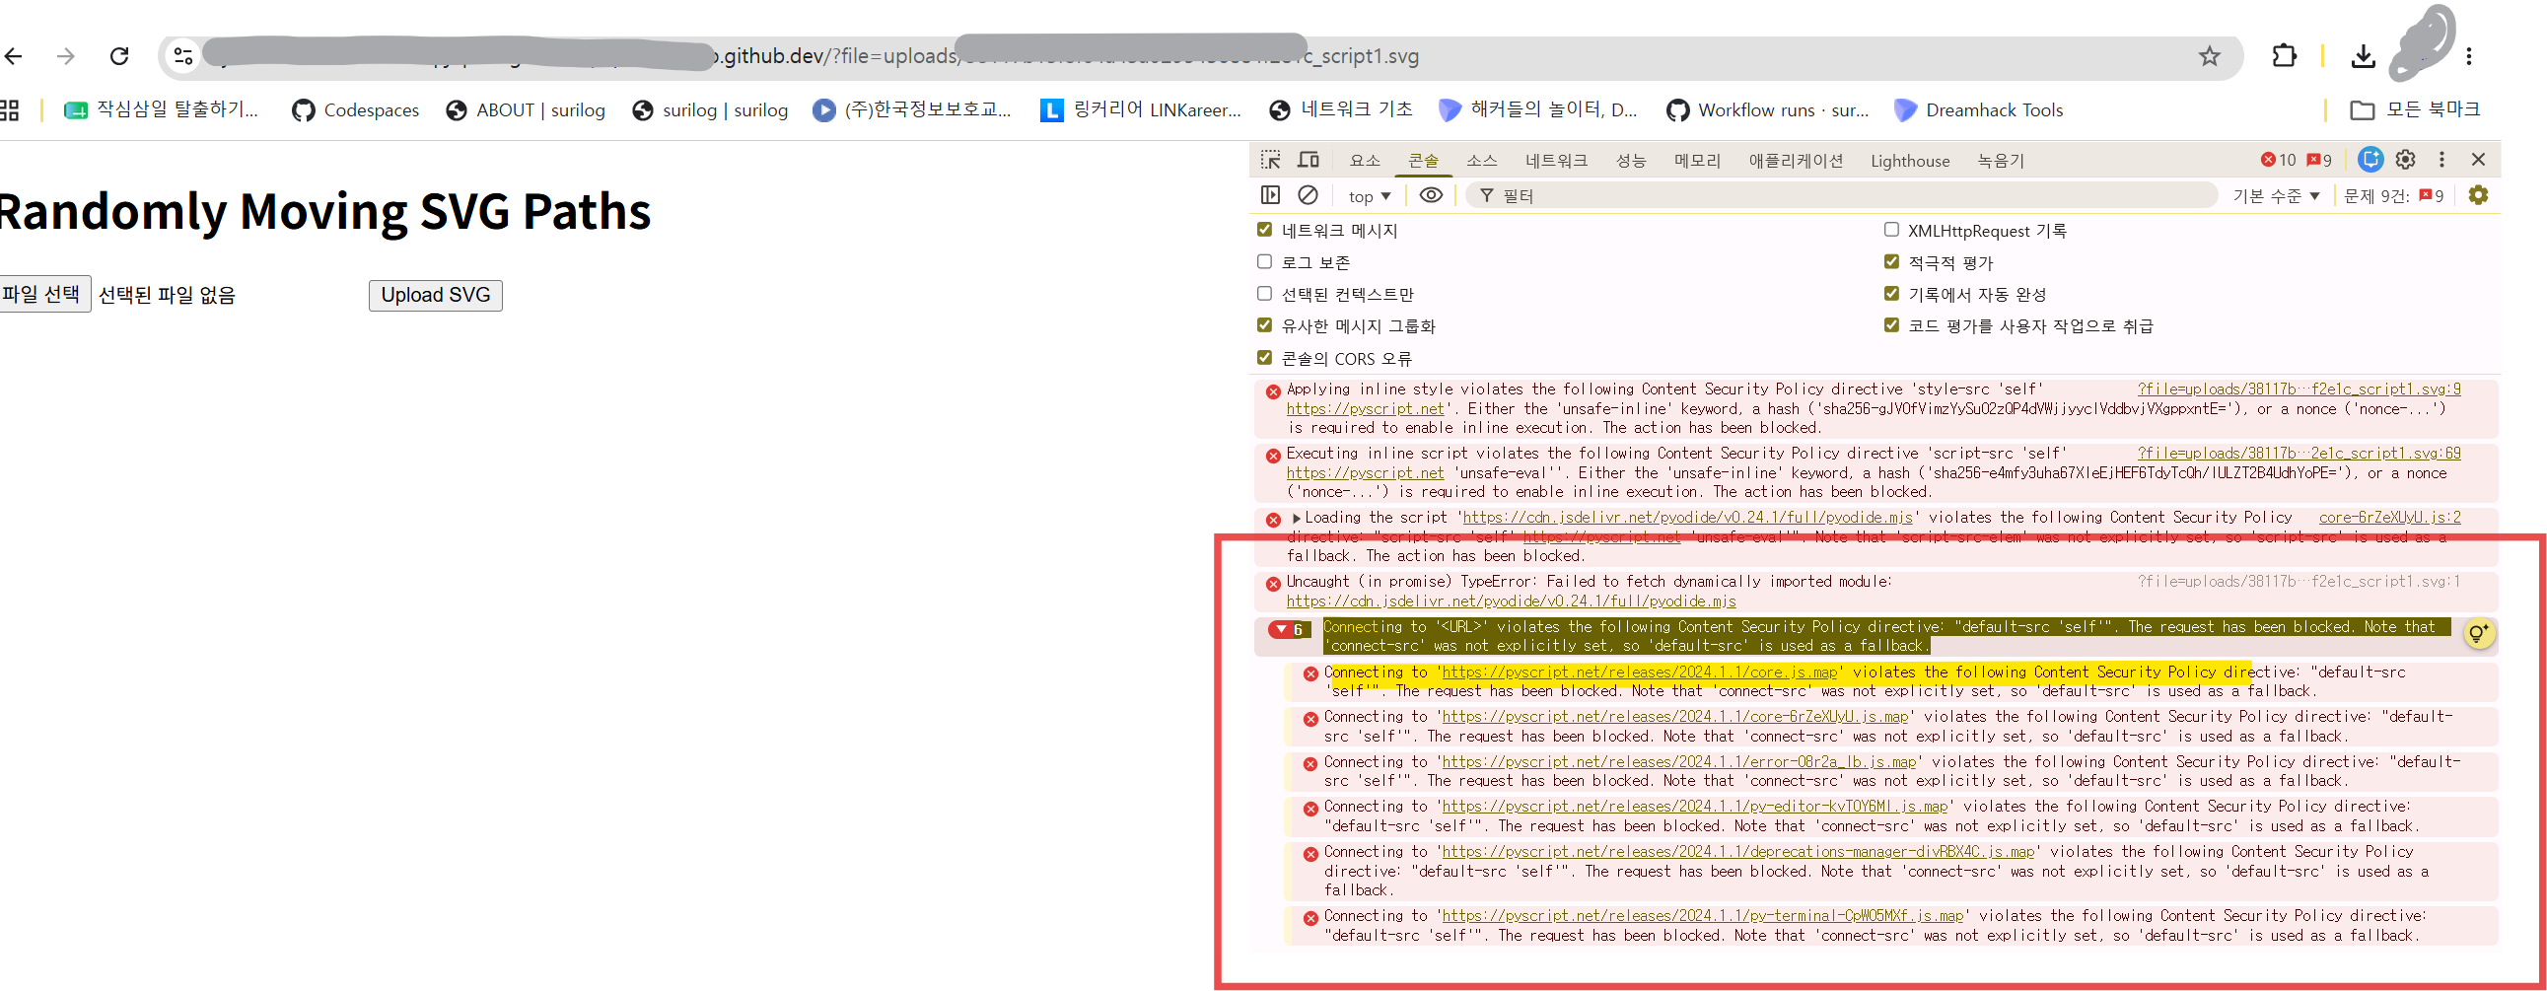Click the 파일 선택 button
The image size is (2547, 991).
point(42,294)
